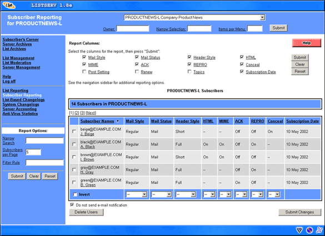
Task: Click the sort arrow beside Subscriber Names
Action: point(118,121)
